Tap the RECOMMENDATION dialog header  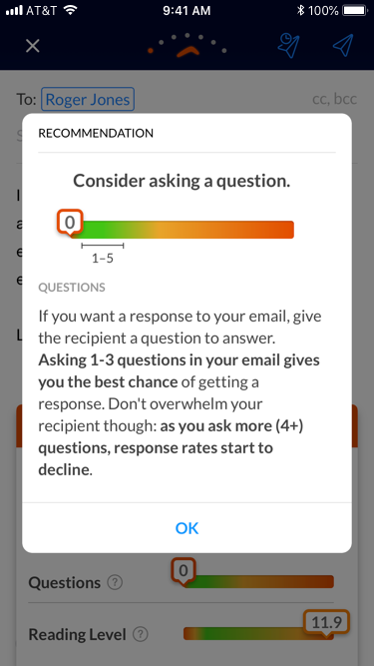coord(96,134)
